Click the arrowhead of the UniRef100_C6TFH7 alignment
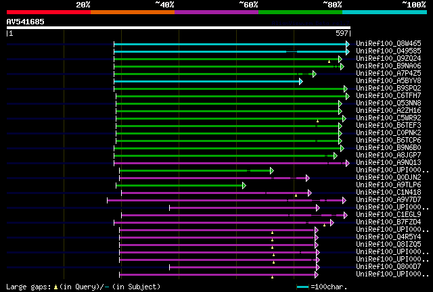The height and width of the screenshot is (292, 433). pos(348,96)
